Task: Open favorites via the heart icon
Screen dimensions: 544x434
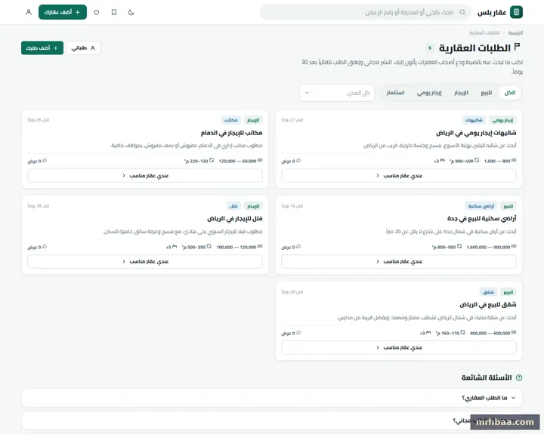Action: pos(97,12)
